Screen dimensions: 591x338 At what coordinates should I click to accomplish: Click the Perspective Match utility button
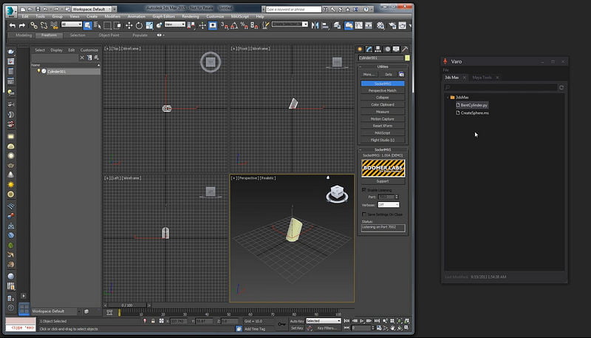(382, 90)
